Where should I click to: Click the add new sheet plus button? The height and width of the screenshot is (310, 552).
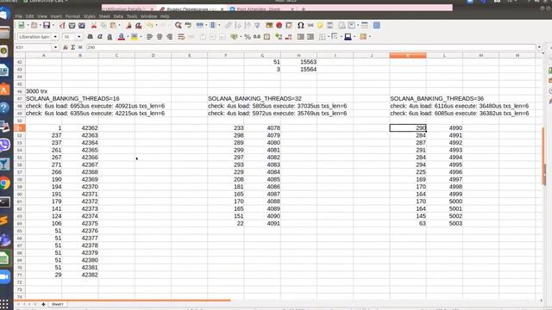coord(43,304)
